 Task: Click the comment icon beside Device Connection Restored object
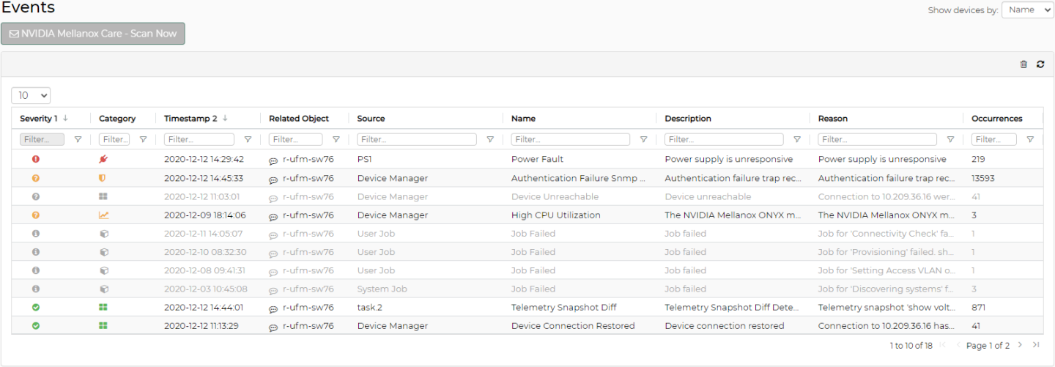[x=273, y=327]
